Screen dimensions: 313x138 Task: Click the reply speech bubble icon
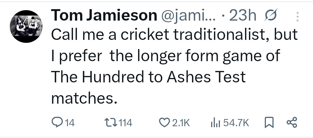[58, 123]
